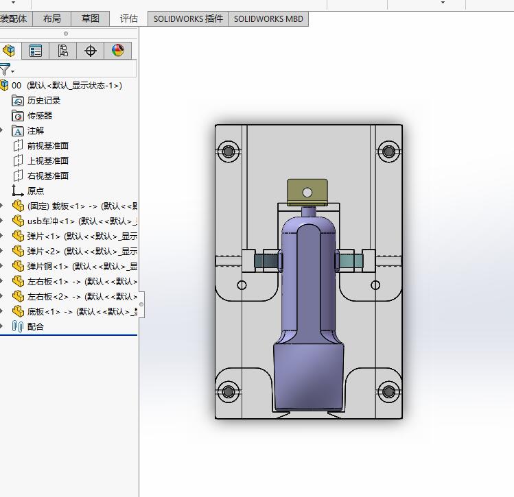This screenshot has width=514, height=497.
Task: Expand the 配合 mates folder
Action: tap(1, 326)
